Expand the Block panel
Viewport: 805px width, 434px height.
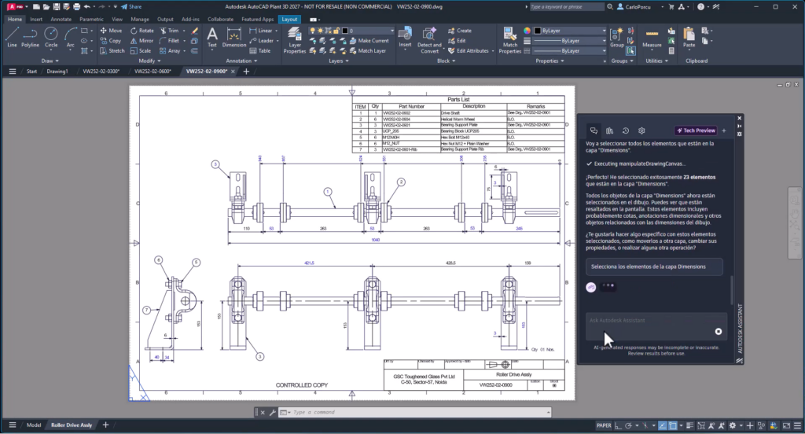click(x=447, y=61)
